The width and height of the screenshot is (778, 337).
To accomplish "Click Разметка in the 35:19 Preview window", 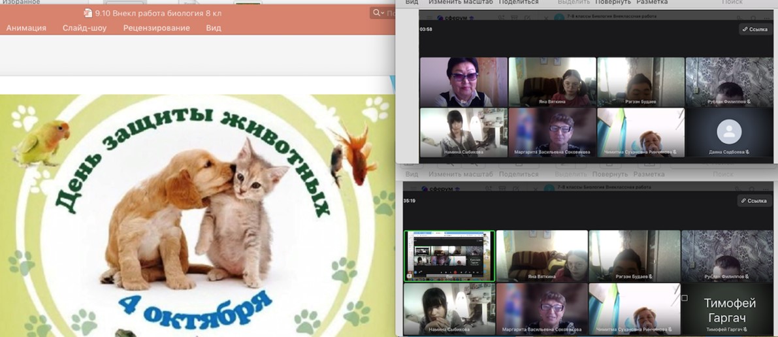I will point(649,174).
